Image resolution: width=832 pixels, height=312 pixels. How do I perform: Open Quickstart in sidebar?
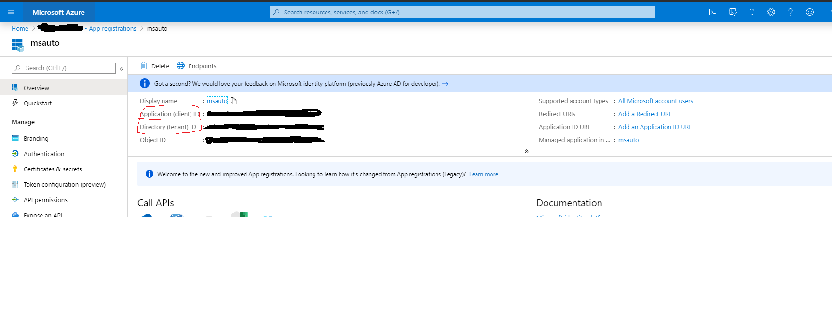64,103
